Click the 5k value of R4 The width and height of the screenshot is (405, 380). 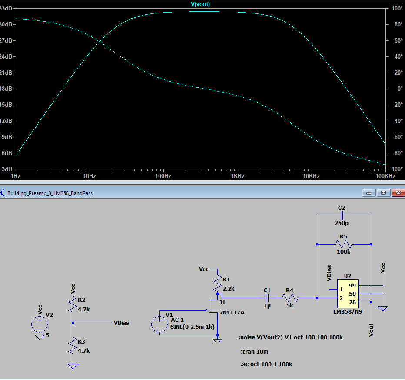[x=289, y=306]
